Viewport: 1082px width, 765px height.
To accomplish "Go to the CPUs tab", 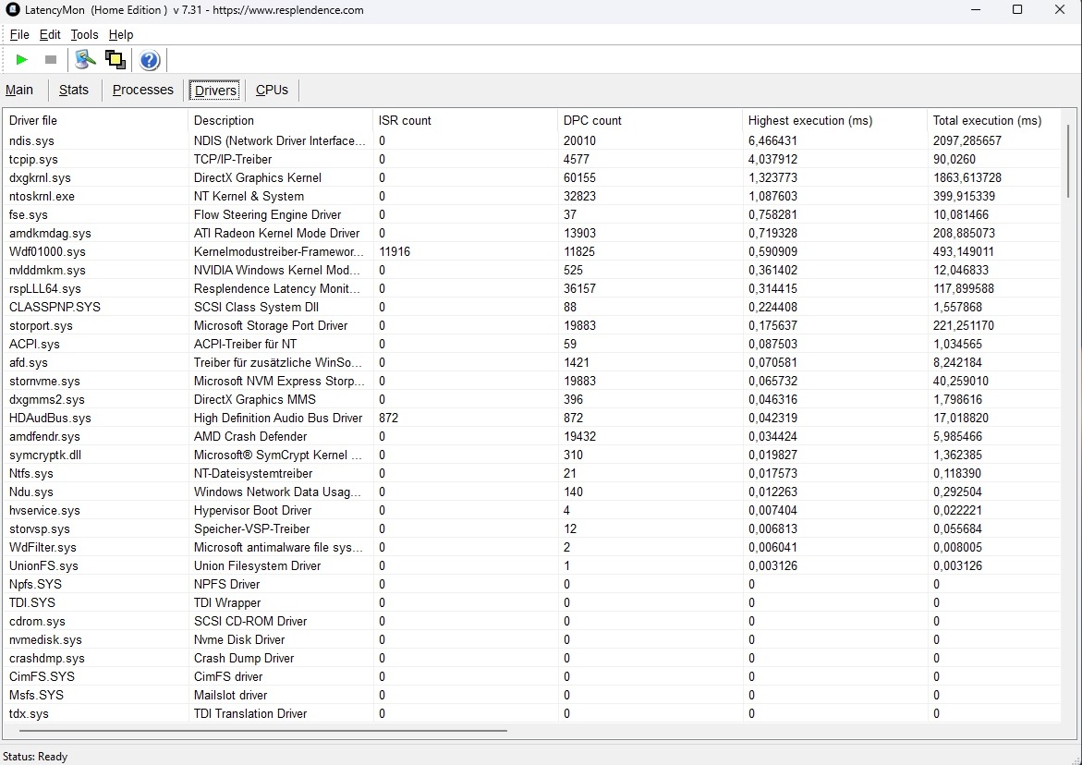I will point(272,90).
